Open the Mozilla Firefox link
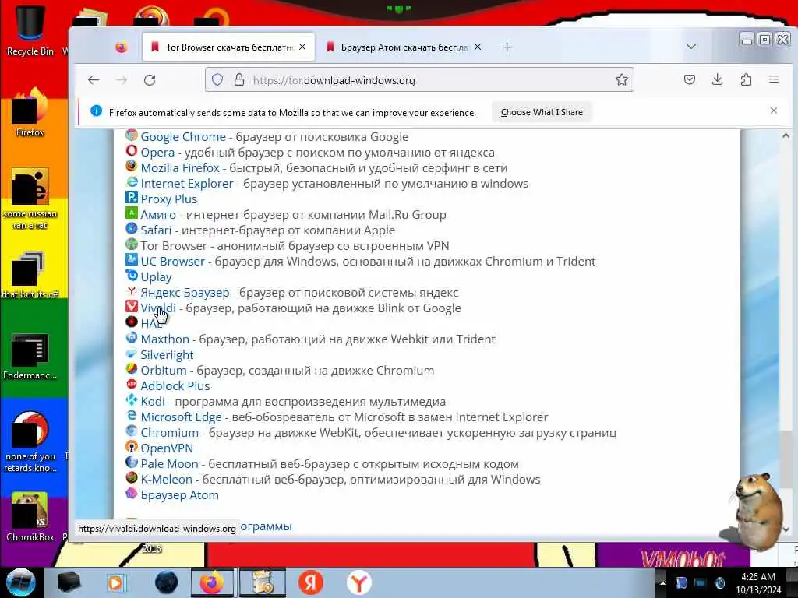This screenshot has width=798, height=598. tap(180, 168)
